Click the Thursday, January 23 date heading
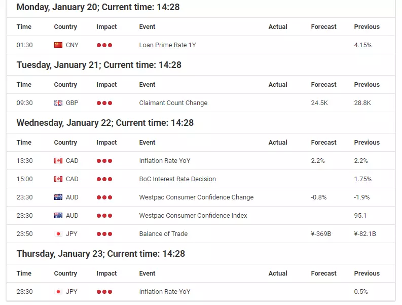 point(101,254)
